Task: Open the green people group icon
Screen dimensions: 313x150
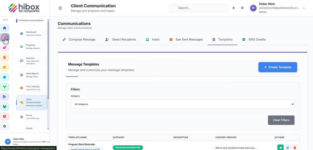Action: 5,106
